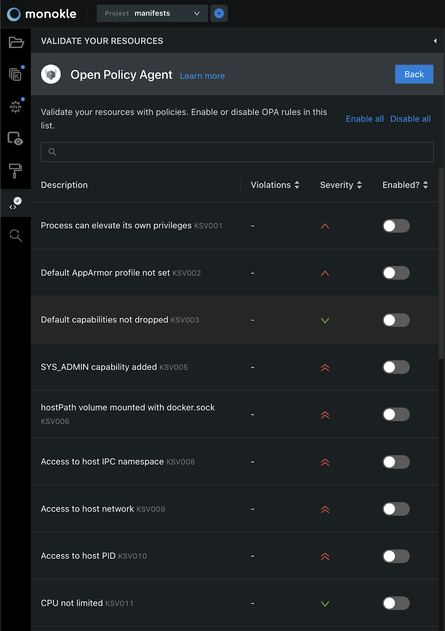This screenshot has width=445, height=631.
Task: Open the Learn more link
Action: tap(202, 76)
